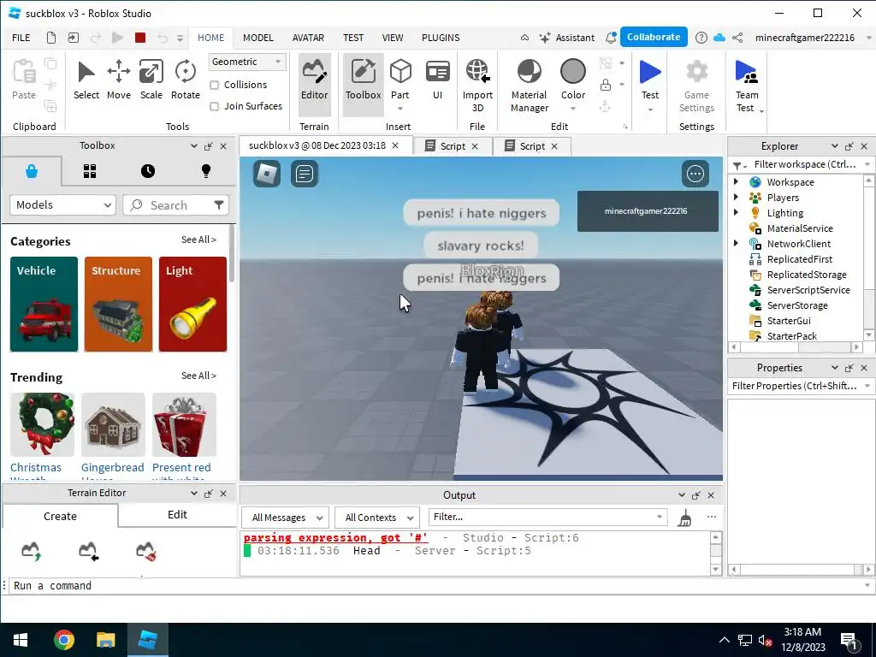Open the viewport three-dots more menu
Screen dimensions: 876x657
pos(695,173)
